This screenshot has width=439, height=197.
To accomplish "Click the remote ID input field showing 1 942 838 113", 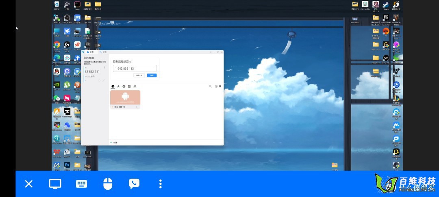I will [135, 69].
